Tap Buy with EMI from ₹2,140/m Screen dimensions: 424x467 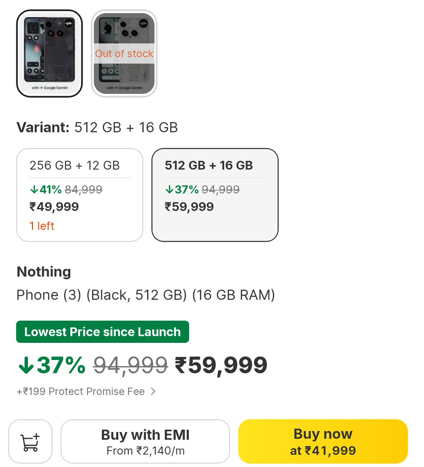[145, 442]
